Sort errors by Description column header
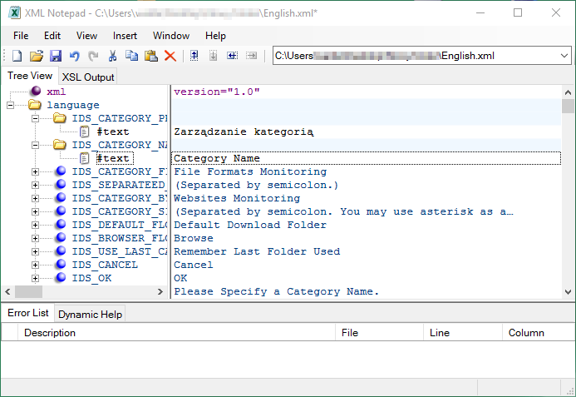 (x=176, y=333)
